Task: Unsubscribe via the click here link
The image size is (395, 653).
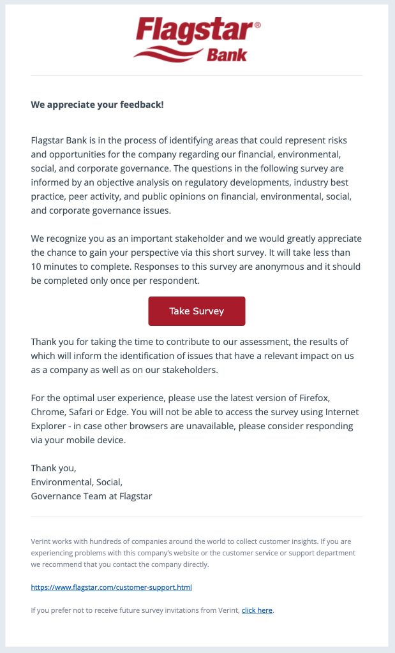Action: pos(257,610)
